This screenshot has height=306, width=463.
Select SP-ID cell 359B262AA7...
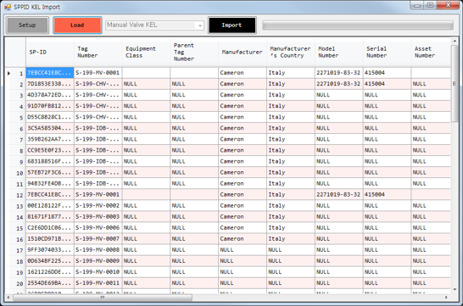click(x=50, y=139)
